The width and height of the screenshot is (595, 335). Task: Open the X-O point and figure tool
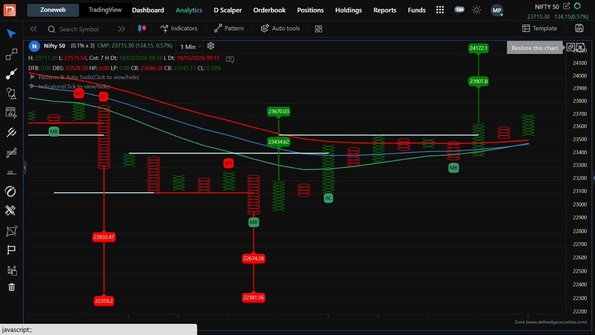[11, 270]
